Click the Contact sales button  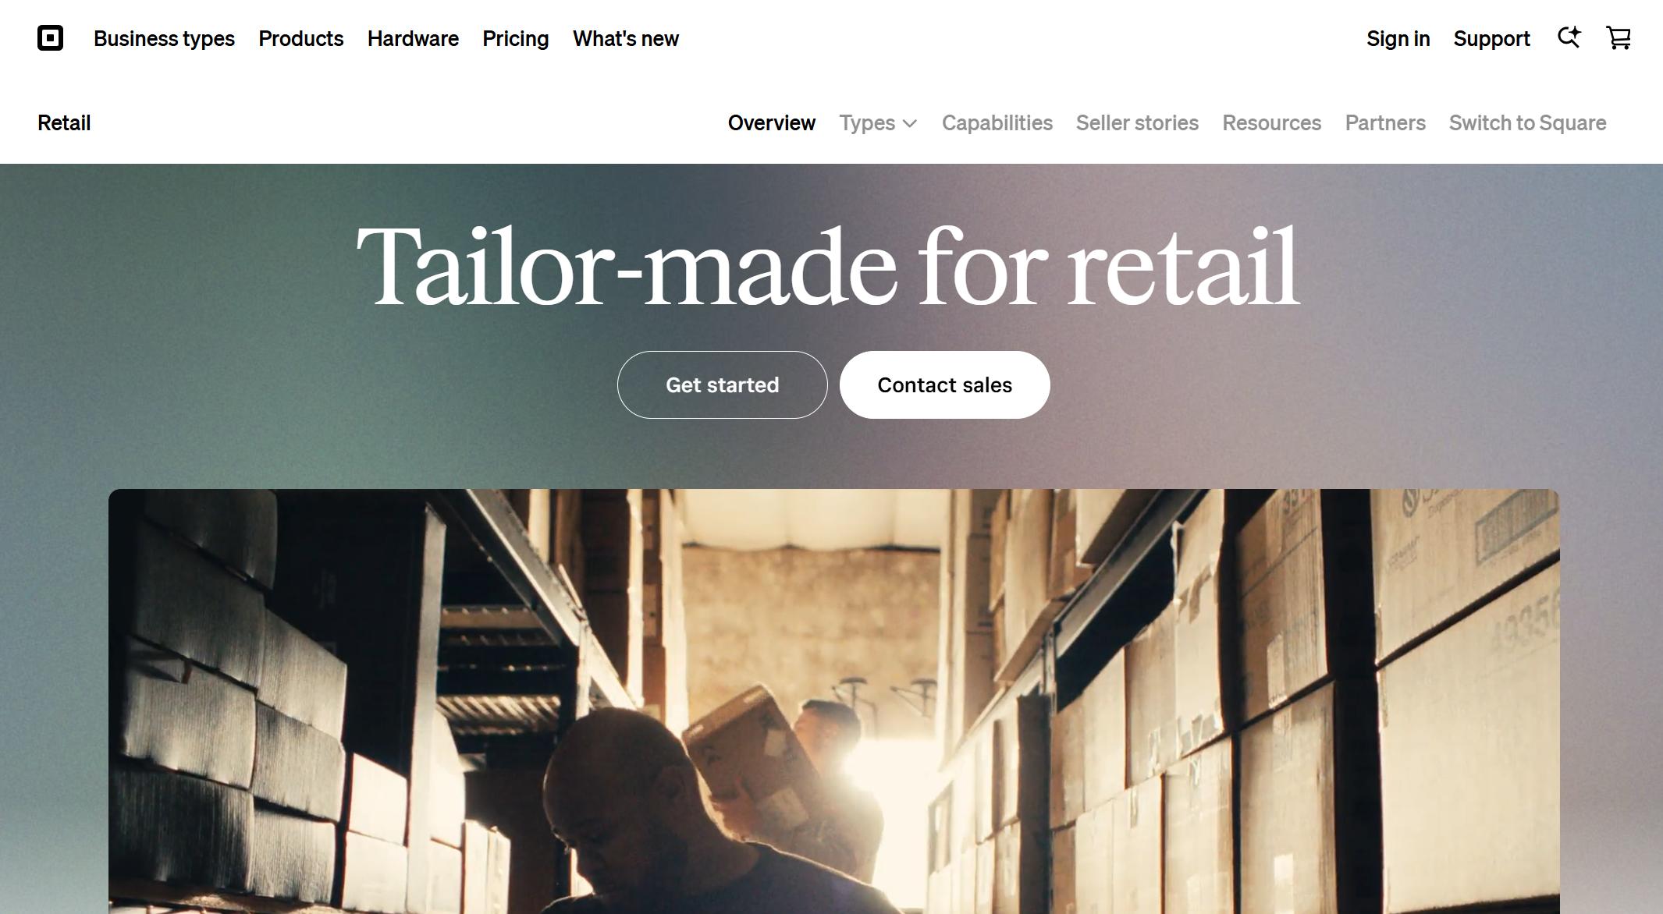[945, 384]
